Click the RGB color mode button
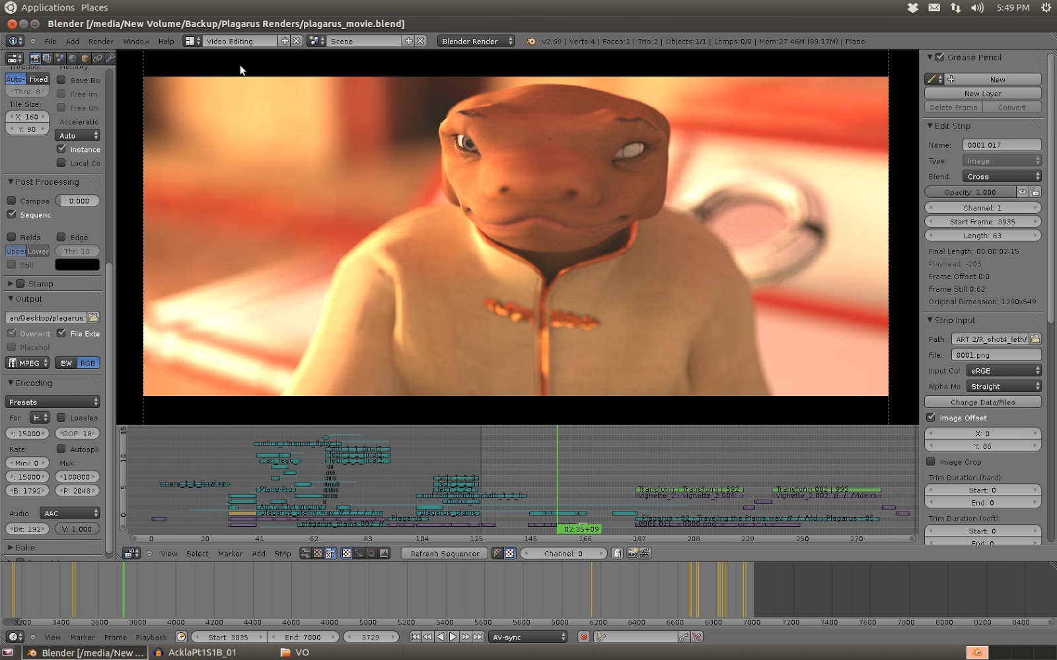The image size is (1057, 660). point(88,363)
